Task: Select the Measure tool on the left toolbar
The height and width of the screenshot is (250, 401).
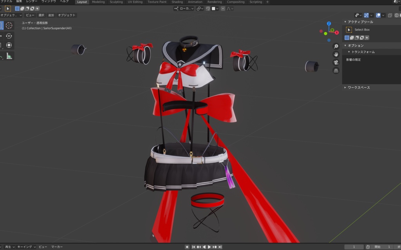Action: point(9,56)
